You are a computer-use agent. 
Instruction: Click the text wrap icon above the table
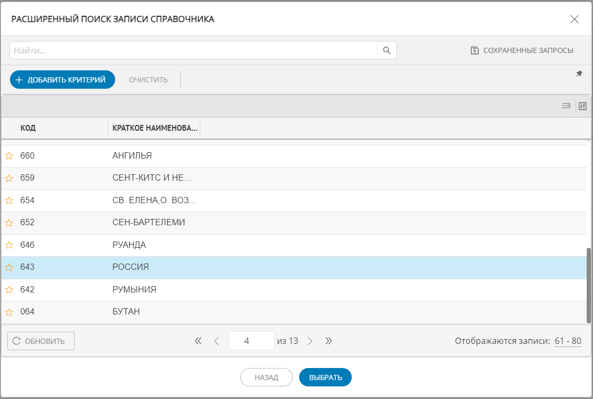click(x=566, y=106)
